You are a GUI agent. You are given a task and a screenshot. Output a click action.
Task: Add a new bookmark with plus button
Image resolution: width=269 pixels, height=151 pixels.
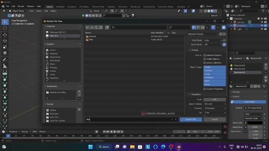(79, 91)
